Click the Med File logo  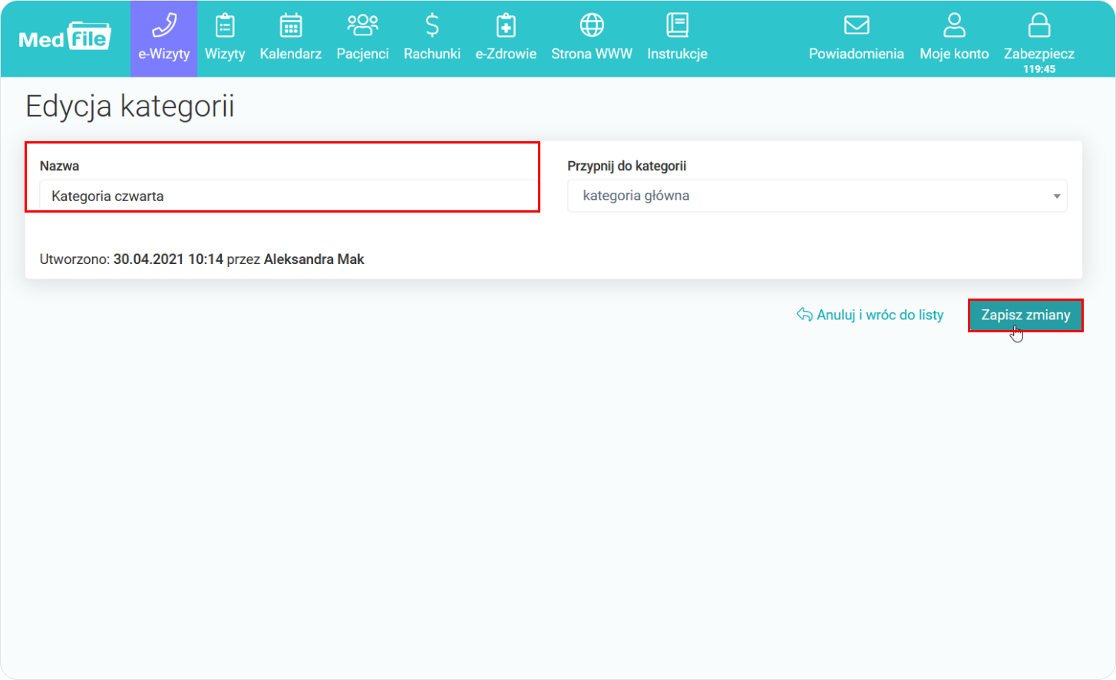click(x=64, y=37)
